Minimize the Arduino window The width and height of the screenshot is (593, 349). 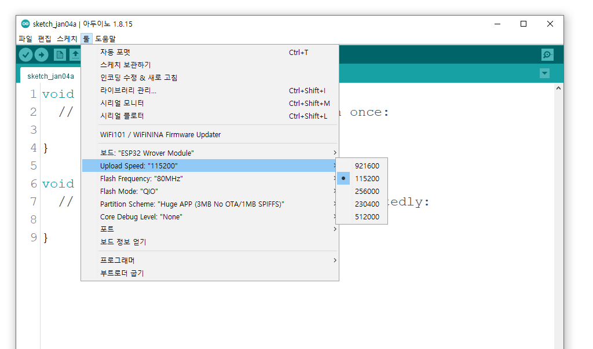(x=497, y=24)
